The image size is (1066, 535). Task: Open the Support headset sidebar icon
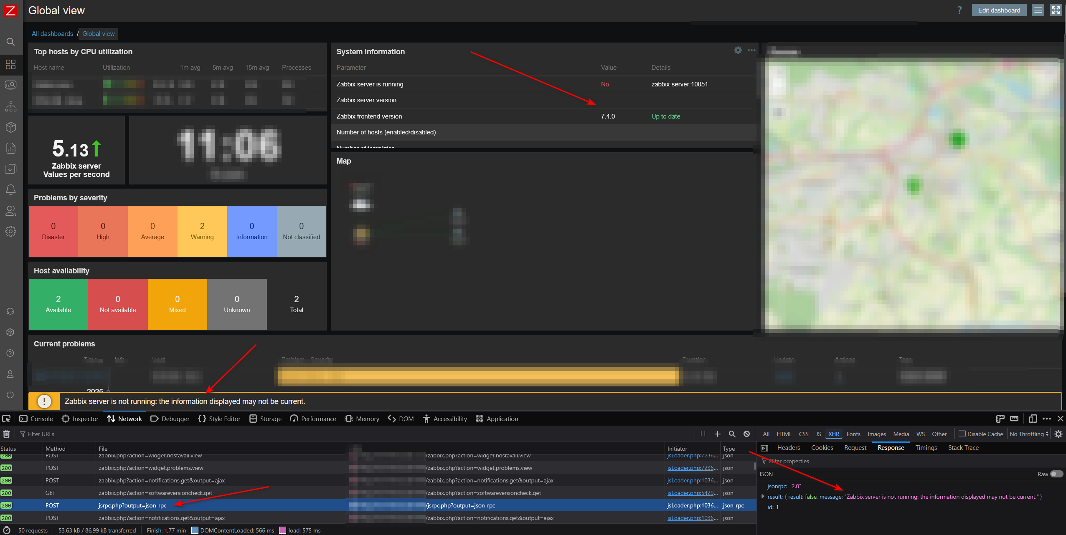[10, 311]
